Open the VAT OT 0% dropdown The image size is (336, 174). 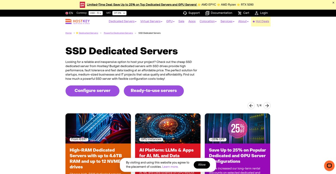tap(119, 13)
